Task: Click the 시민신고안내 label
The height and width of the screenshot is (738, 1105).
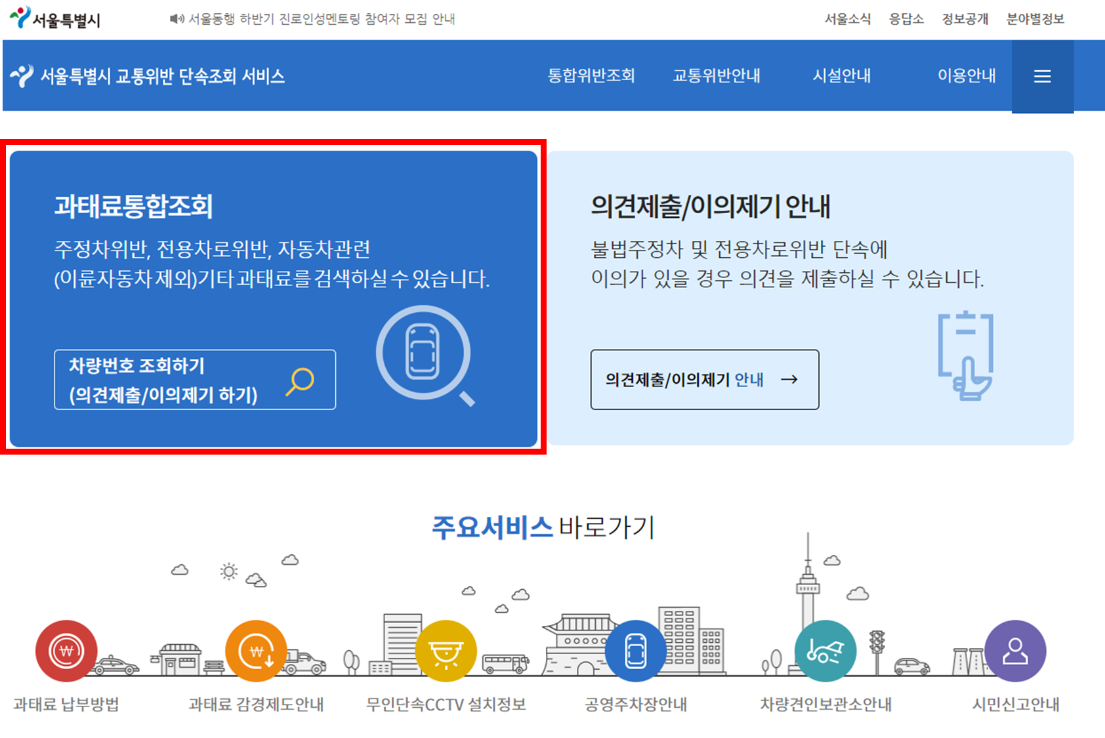Action: click(x=1016, y=705)
